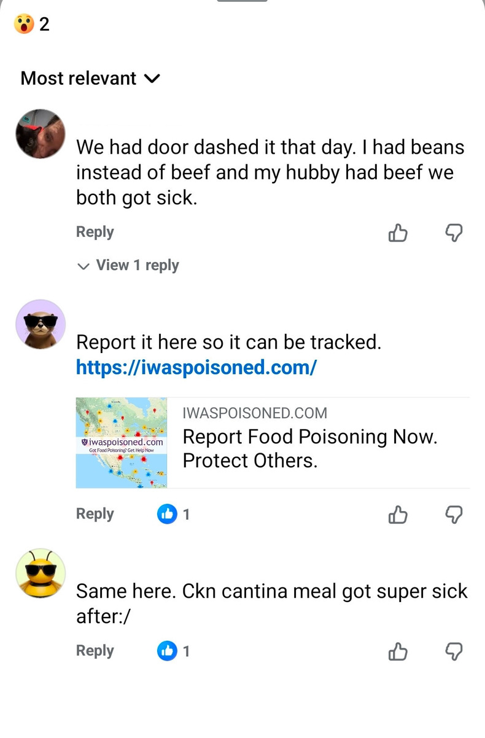Open the https://iwaspoisoned.com/ link
Screen dimensions: 485x738
point(196,368)
